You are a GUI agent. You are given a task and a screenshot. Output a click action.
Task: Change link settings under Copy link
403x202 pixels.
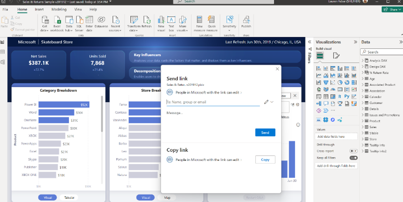click(x=204, y=160)
